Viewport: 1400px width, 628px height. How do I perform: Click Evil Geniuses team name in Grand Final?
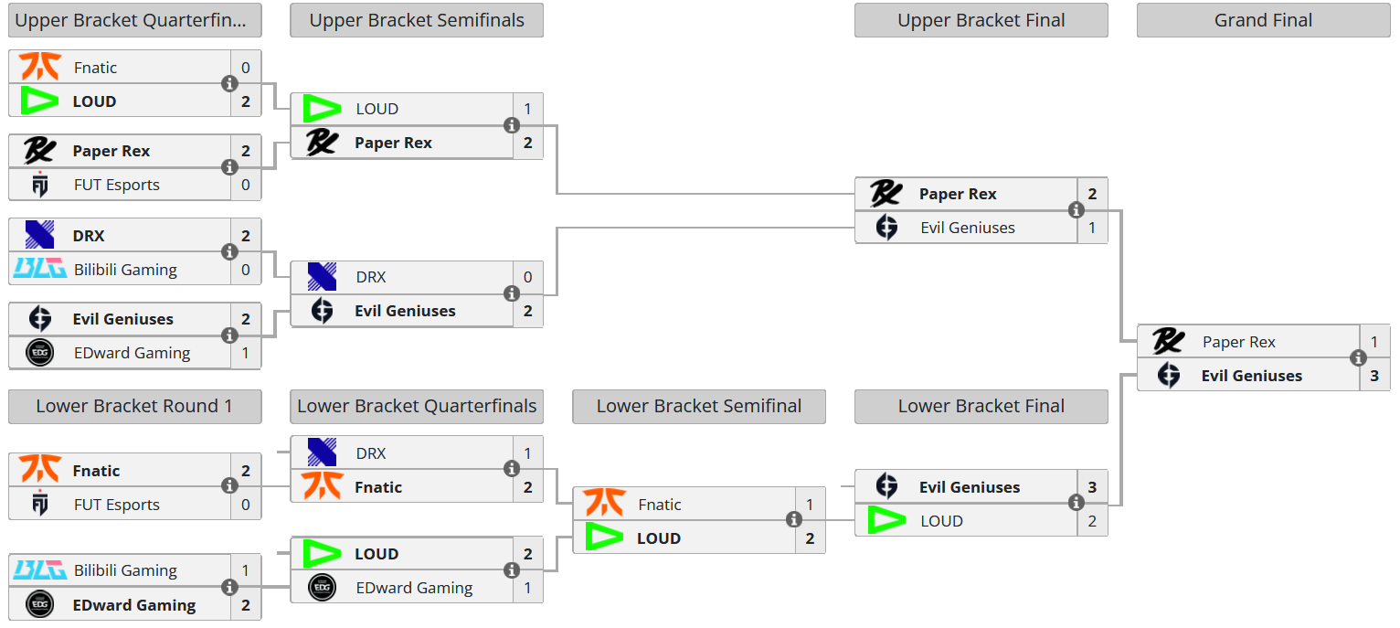[1251, 376]
